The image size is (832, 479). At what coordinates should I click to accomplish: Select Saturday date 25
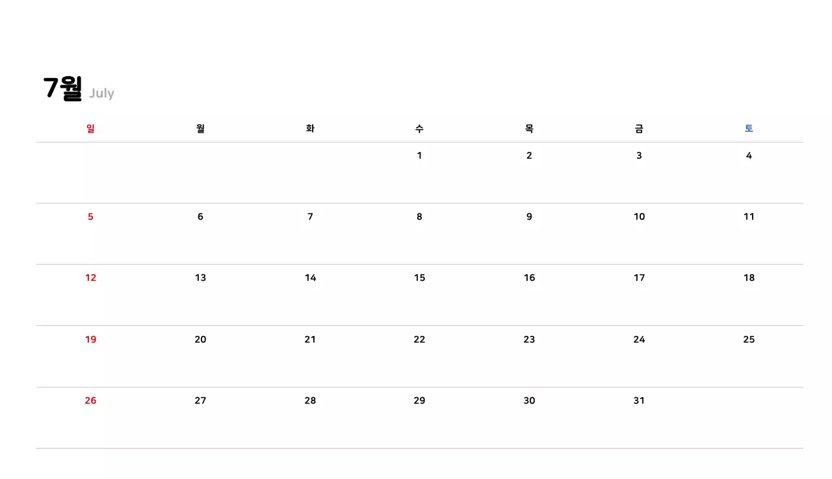(x=749, y=339)
